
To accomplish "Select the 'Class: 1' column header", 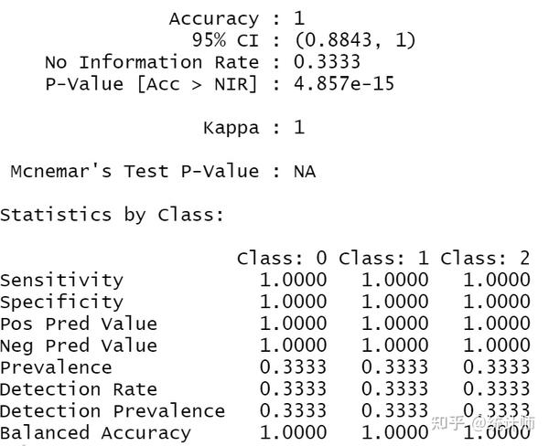I will pos(383,259).
